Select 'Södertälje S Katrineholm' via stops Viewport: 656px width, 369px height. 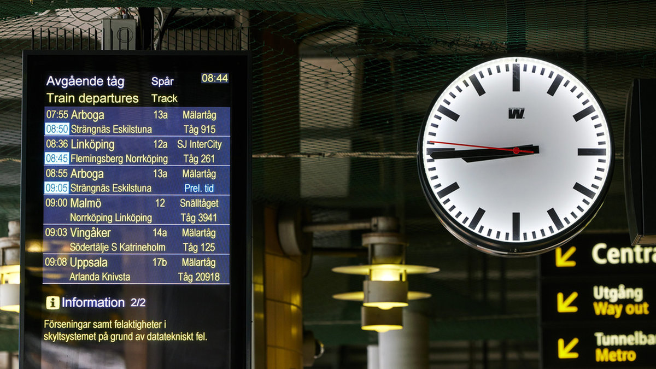click(118, 247)
